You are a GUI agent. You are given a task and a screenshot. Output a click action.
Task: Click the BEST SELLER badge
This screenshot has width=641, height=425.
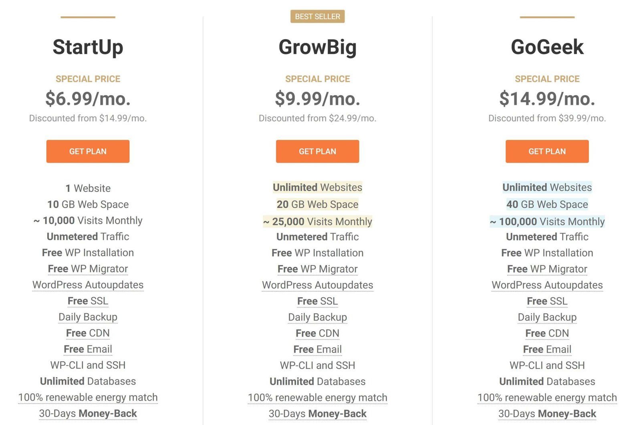click(317, 16)
